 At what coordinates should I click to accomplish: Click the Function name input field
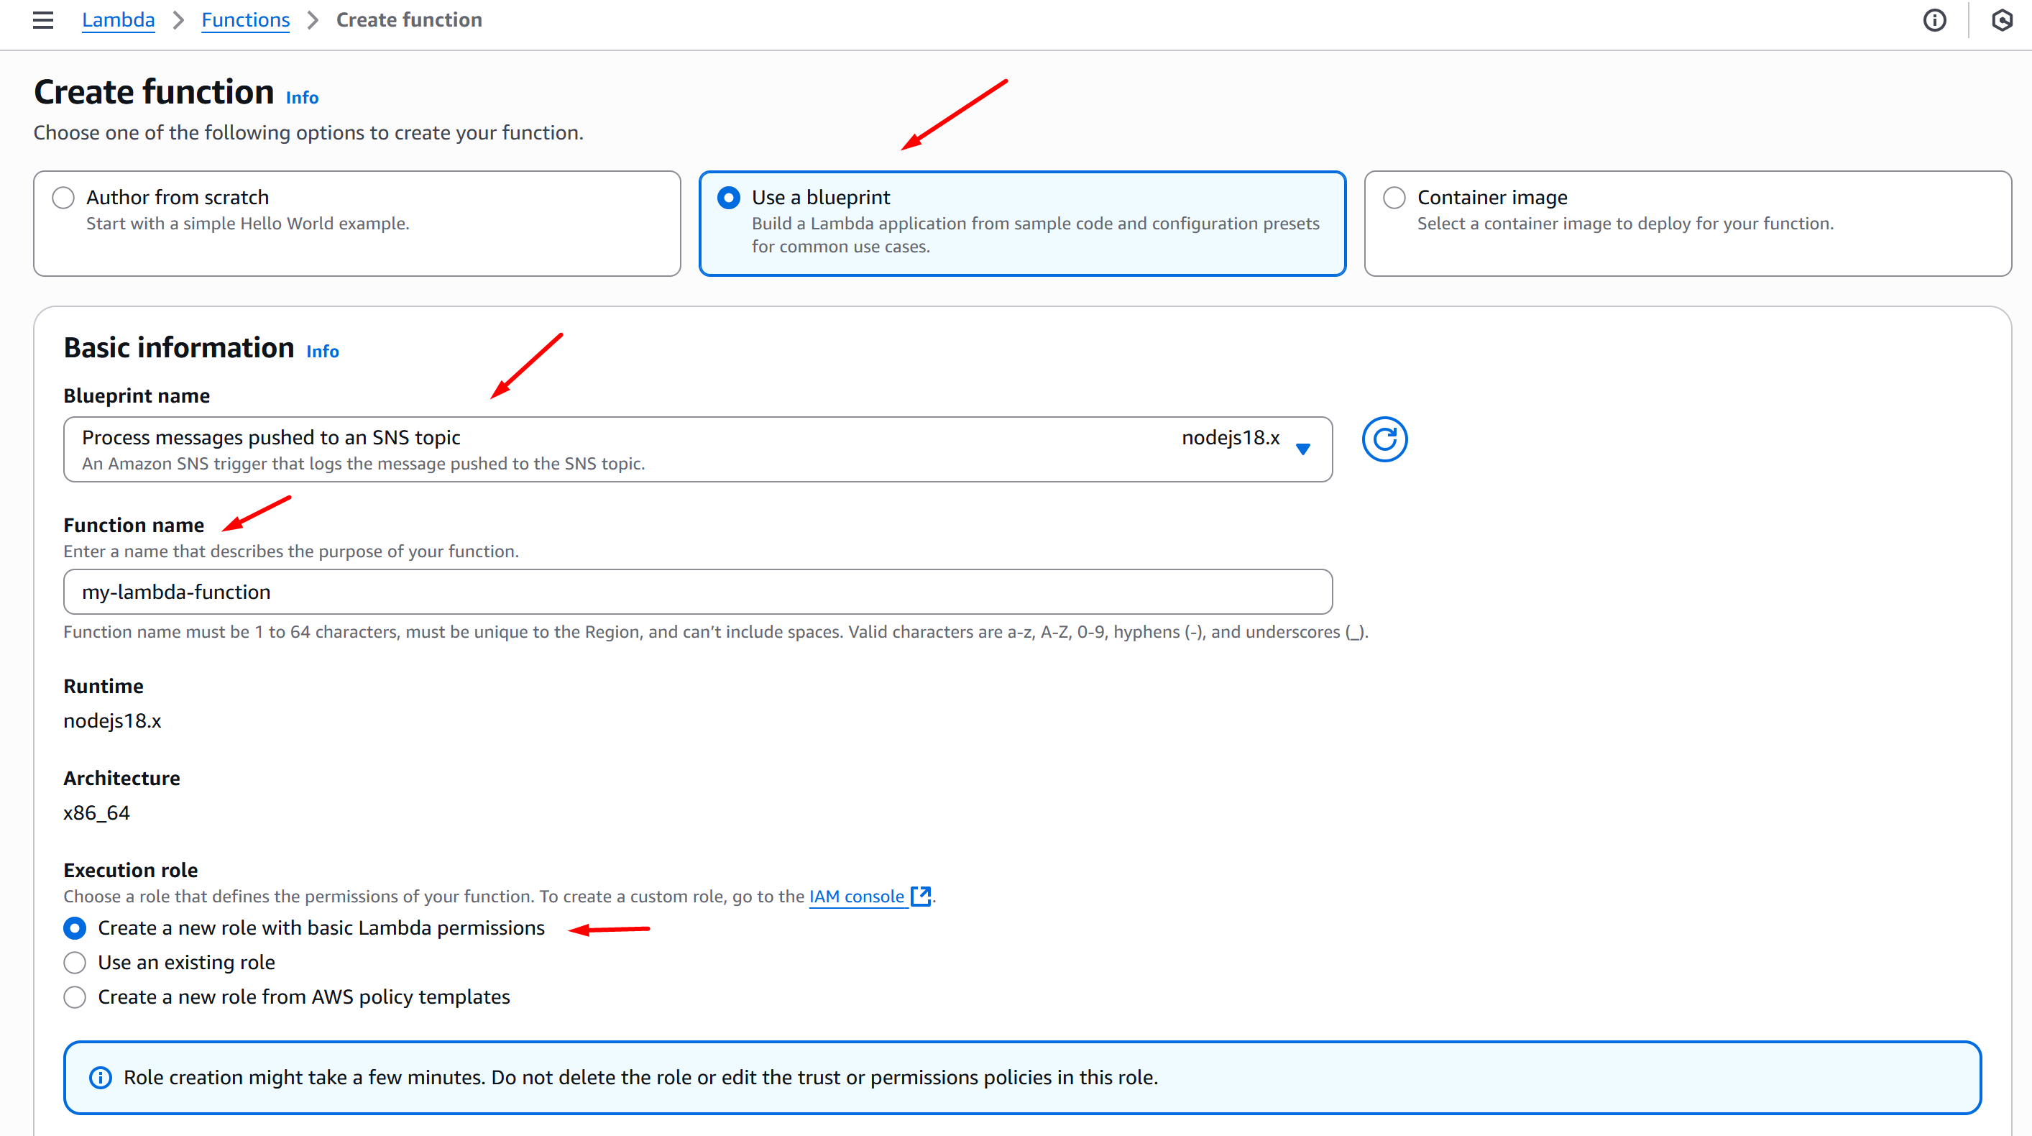point(697,592)
